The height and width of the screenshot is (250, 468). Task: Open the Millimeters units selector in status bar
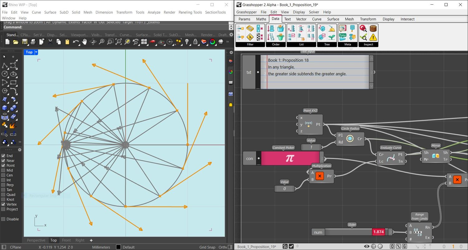[101, 247]
